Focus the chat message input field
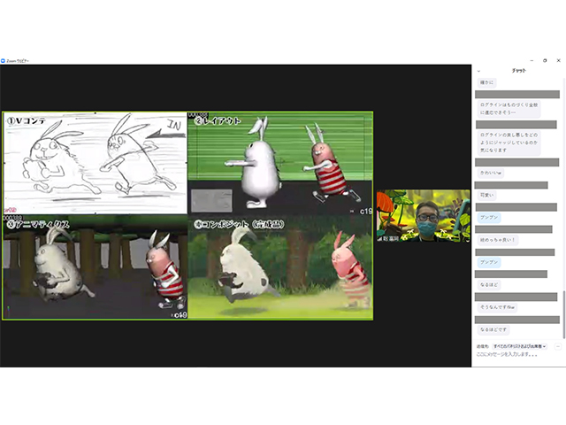The image size is (566, 425). [x=516, y=354]
